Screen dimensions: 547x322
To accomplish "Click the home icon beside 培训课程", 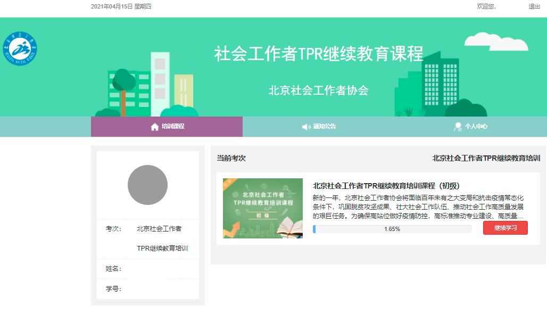I will click(x=154, y=127).
